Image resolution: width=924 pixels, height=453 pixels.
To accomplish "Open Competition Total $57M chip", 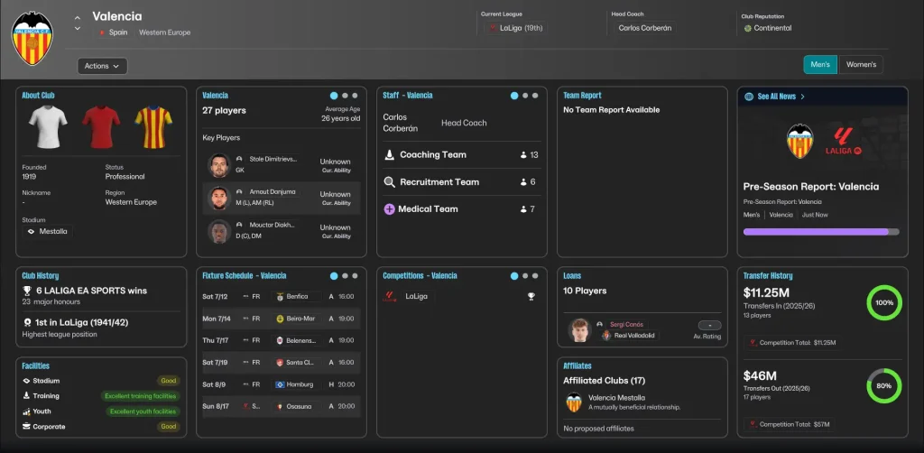I will pos(789,424).
